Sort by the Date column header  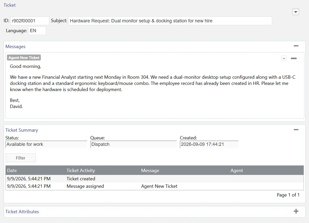tap(12, 170)
